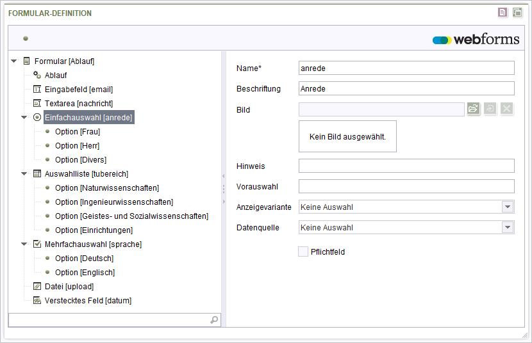532x343 pixels.
Task: Click the Ablauf gears icon
Action: tap(37, 75)
